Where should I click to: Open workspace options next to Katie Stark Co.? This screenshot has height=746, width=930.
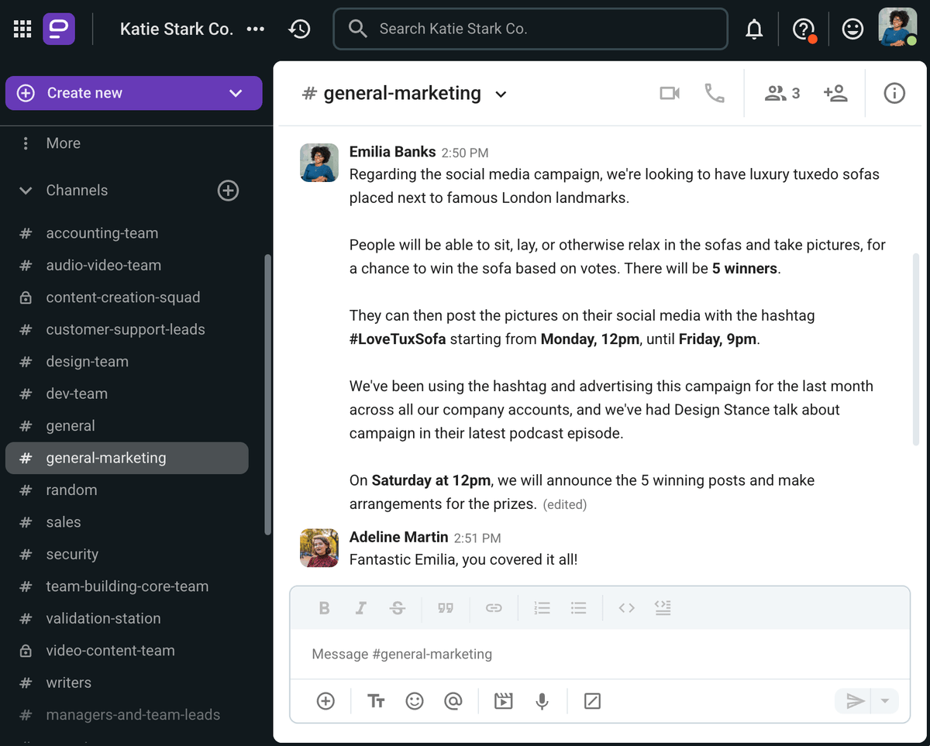click(x=255, y=29)
